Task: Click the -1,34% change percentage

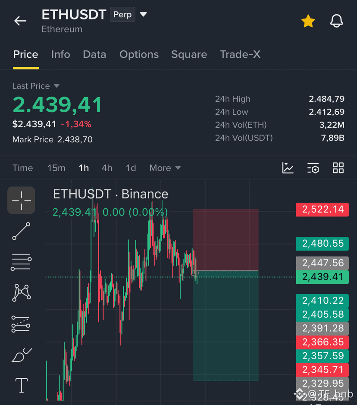Action: (x=76, y=124)
